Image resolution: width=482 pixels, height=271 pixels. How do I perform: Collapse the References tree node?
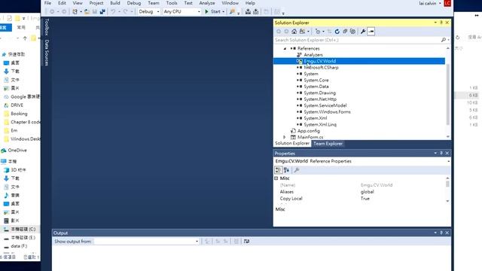pyautogui.click(x=285, y=48)
